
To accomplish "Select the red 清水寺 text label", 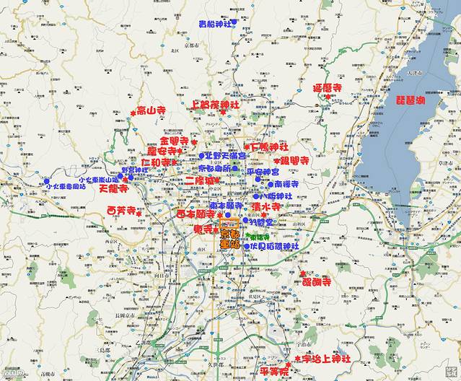I will pyautogui.click(x=265, y=206).
